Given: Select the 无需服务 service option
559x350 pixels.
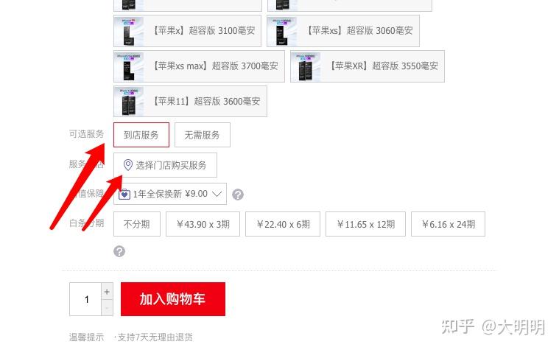Looking at the screenshot, I should point(202,135).
